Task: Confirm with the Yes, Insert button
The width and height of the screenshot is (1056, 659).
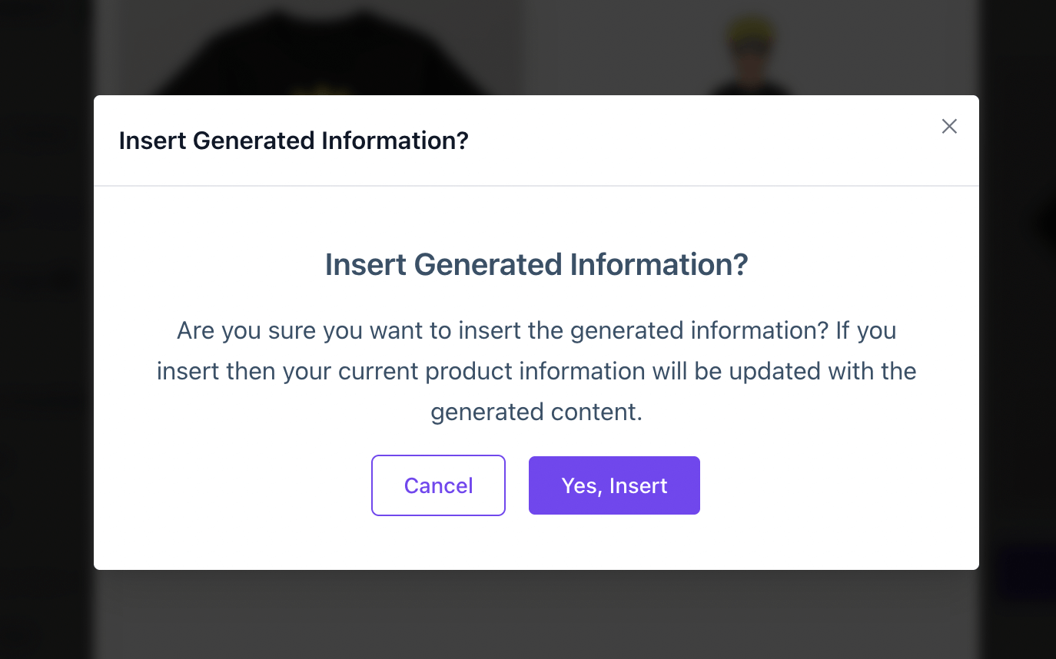Action: 614,485
